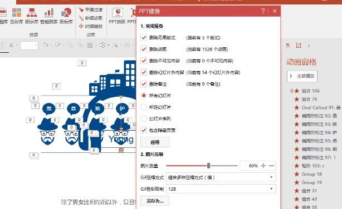
Task: Toggle the 删除备注 checkbox
Action: [x=144, y=84]
